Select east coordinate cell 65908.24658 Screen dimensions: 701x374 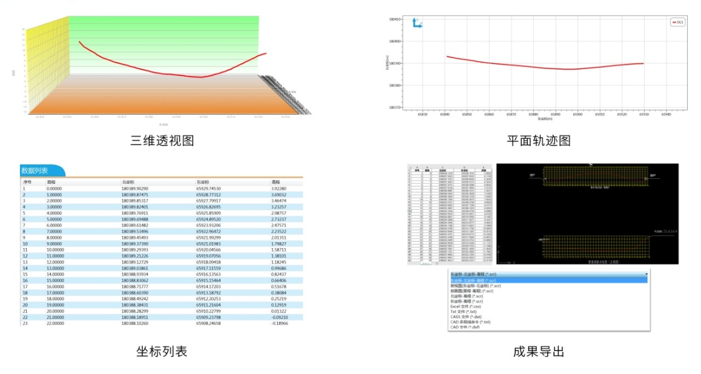pyautogui.click(x=208, y=324)
